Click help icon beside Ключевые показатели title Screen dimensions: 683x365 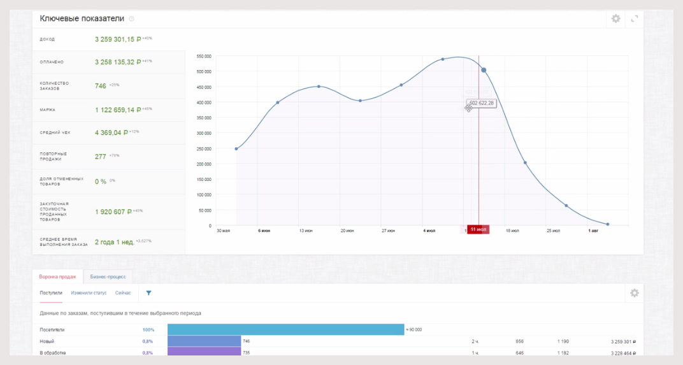coord(132,19)
